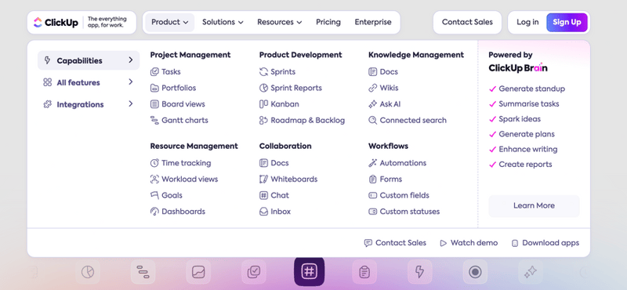Click the Dashboards gauge icon
This screenshot has height=290, width=627.
point(154,212)
